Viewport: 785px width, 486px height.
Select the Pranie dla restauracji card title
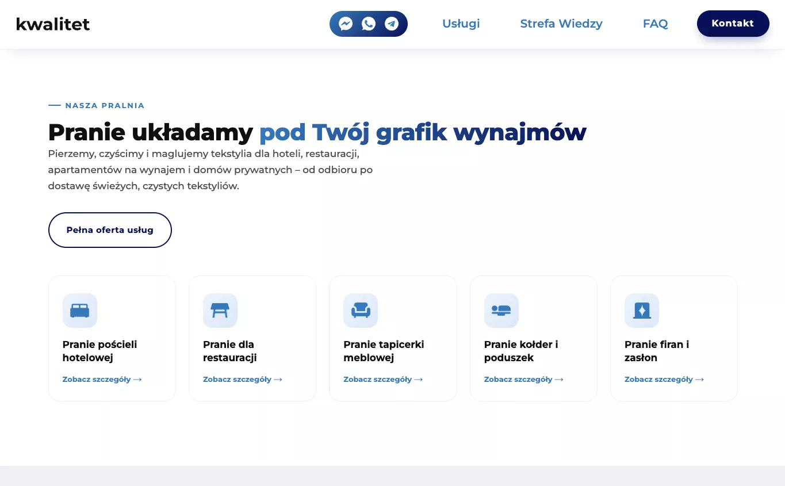click(x=229, y=351)
